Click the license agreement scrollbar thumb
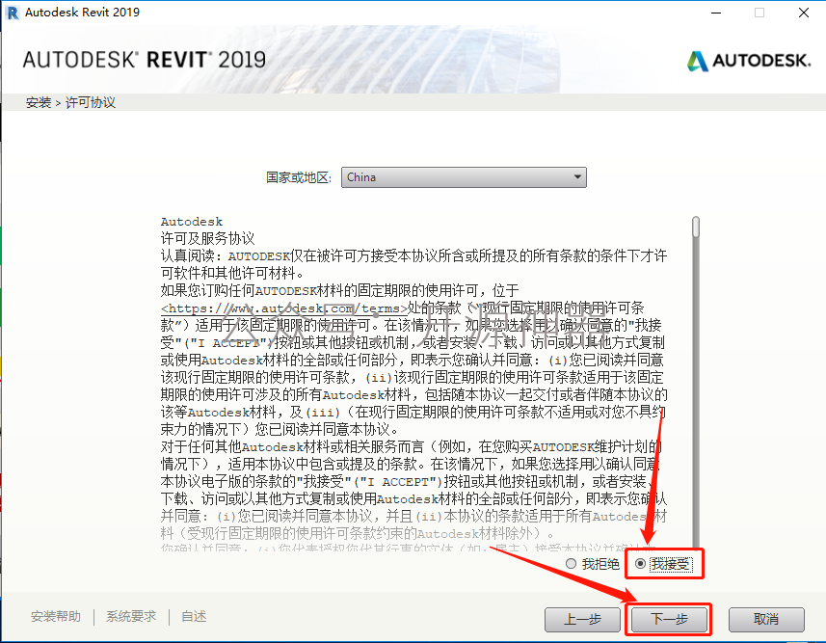The height and width of the screenshot is (643, 826). 696,228
